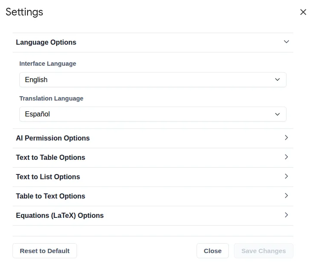Click the Reset to Default button

[x=45, y=251]
